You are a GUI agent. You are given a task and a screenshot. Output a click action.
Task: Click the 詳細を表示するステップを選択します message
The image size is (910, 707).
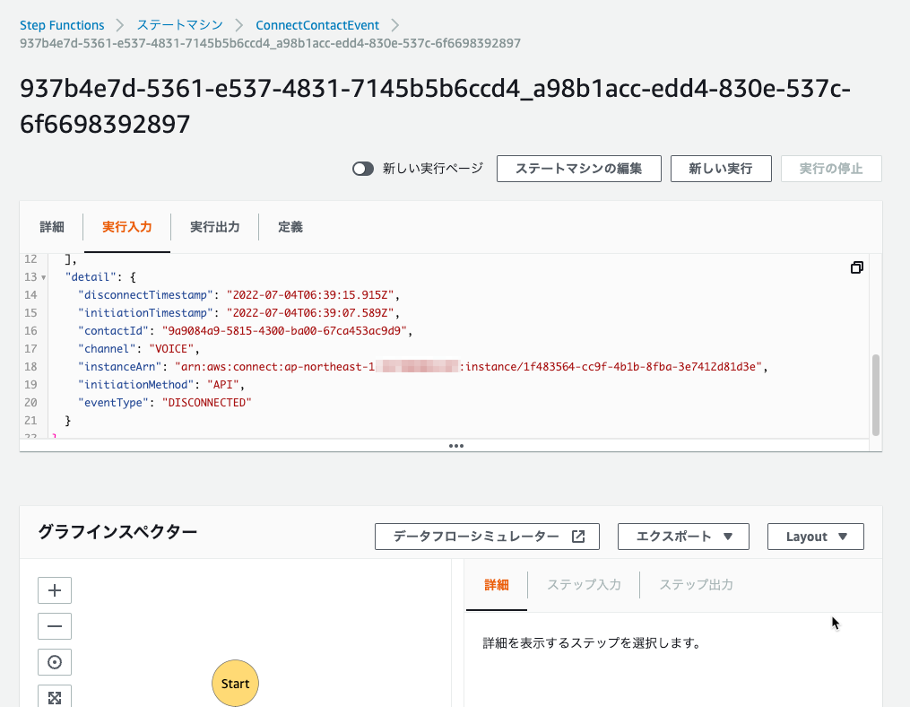click(x=592, y=643)
